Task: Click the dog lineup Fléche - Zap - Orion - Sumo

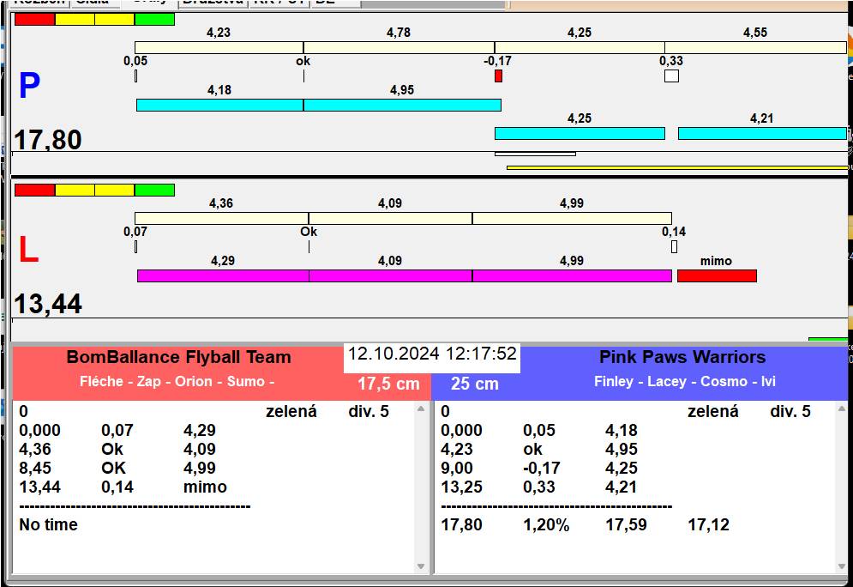Action: pos(177,381)
